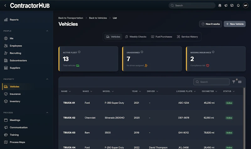Open the MP user avatar menu
Viewport: 251px width, 149px height.
[x=246, y=5]
